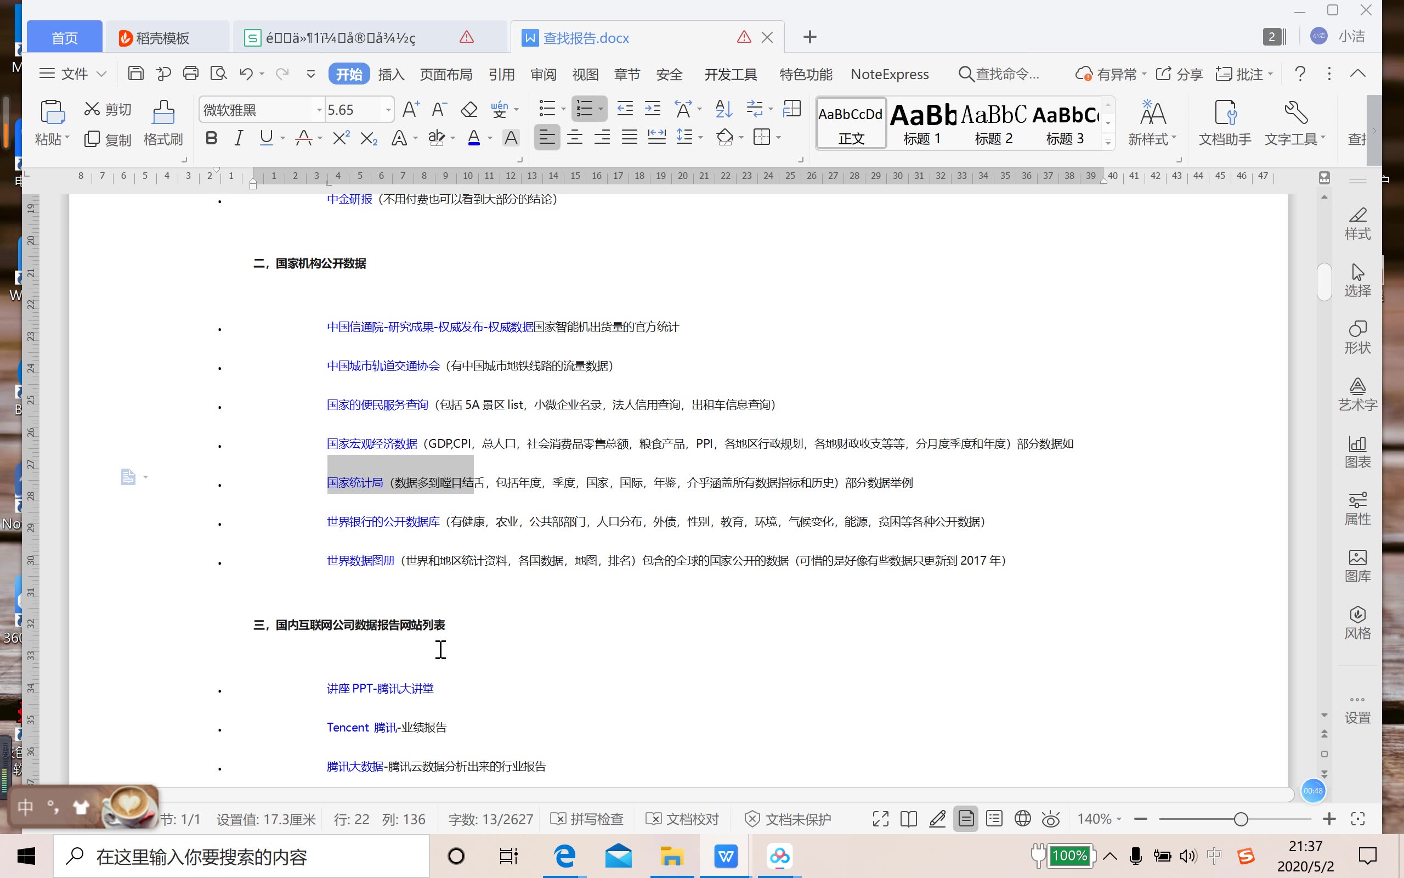1404x878 pixels.
Task: Open the Style (样式) sidebar panel
Action: click(x=1357, y=223)
